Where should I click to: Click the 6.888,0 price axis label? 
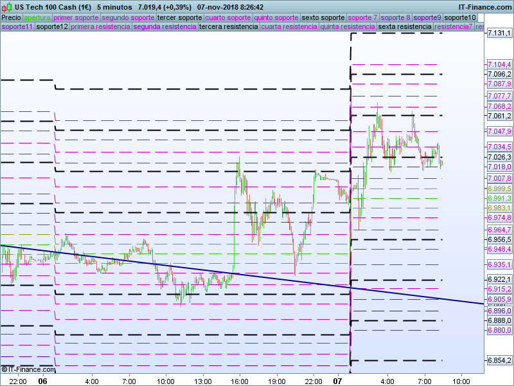click(x=499, y=320)
